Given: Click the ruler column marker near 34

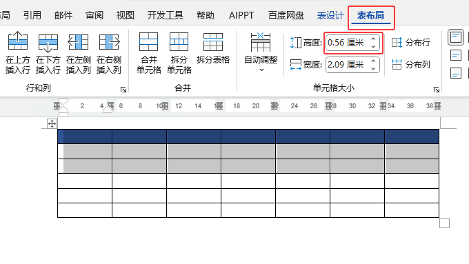Looking at the screenshot, I should (x=383, y=106).
